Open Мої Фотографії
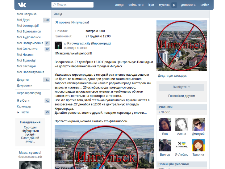Image resolution: width=225 pixels, height=169 pixels. pos(28,26)
